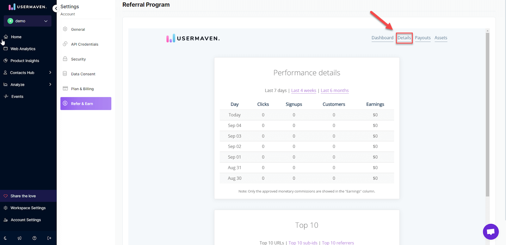The width and height of the screenshot is (506, 245).
Task: View Top 10 referrers list
Action: click(x=338, y=243)
